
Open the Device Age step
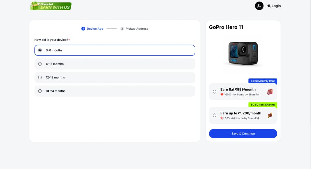click(95, 28)
